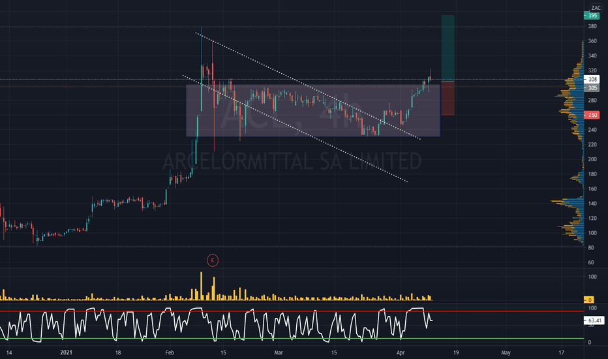Click the 160 price axis label
608x359 pixels.
(x=592, y=189)
